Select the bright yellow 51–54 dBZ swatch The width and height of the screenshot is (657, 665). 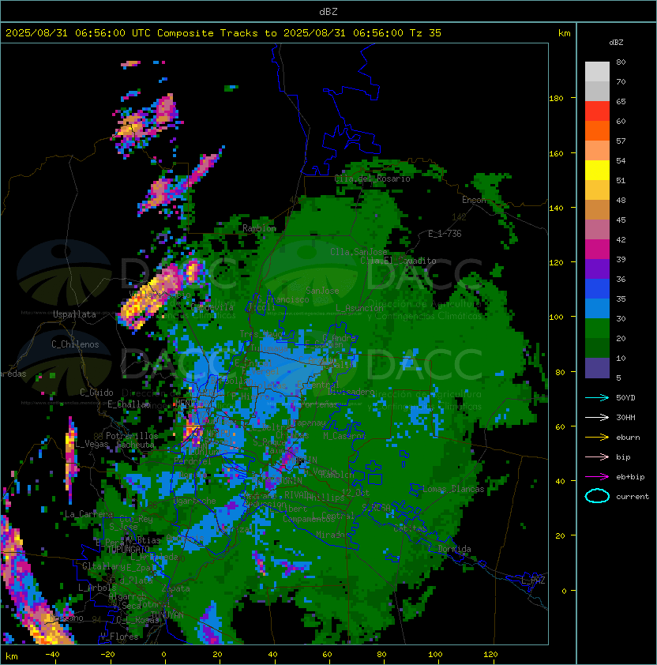click(597, 170)
